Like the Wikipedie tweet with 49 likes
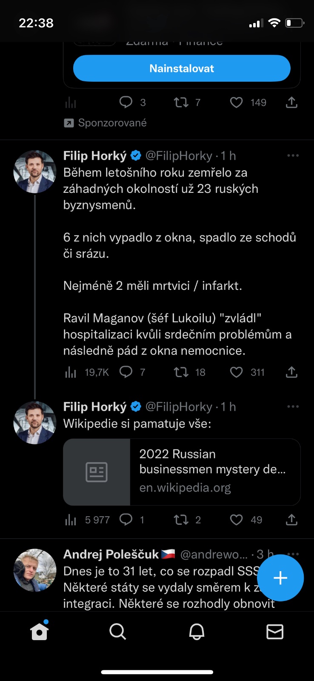This screenshot has height=681, width=314. coord(237,520)
